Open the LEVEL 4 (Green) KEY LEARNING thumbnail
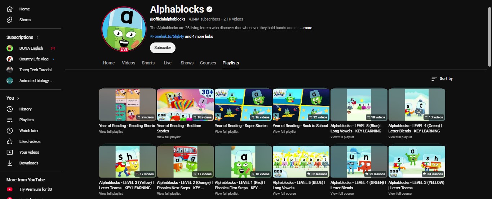Viewport: 492px width, 199px height. (x=417, y=105)
